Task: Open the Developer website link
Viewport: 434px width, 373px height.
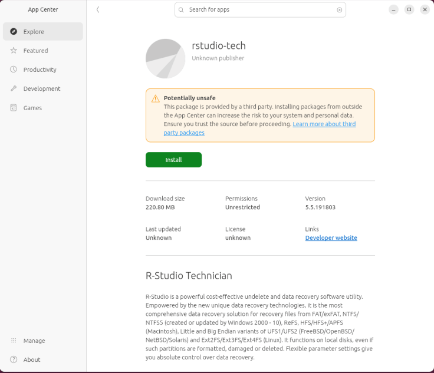Action: click(331, 238)
